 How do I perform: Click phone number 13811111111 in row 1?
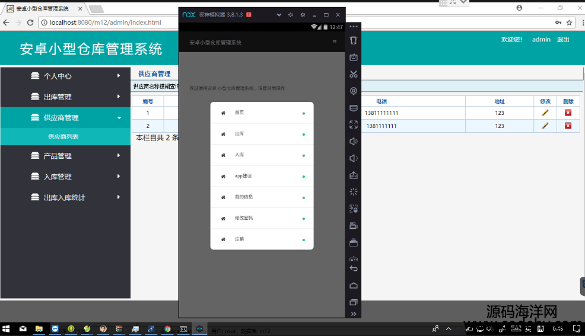[381, 113]
